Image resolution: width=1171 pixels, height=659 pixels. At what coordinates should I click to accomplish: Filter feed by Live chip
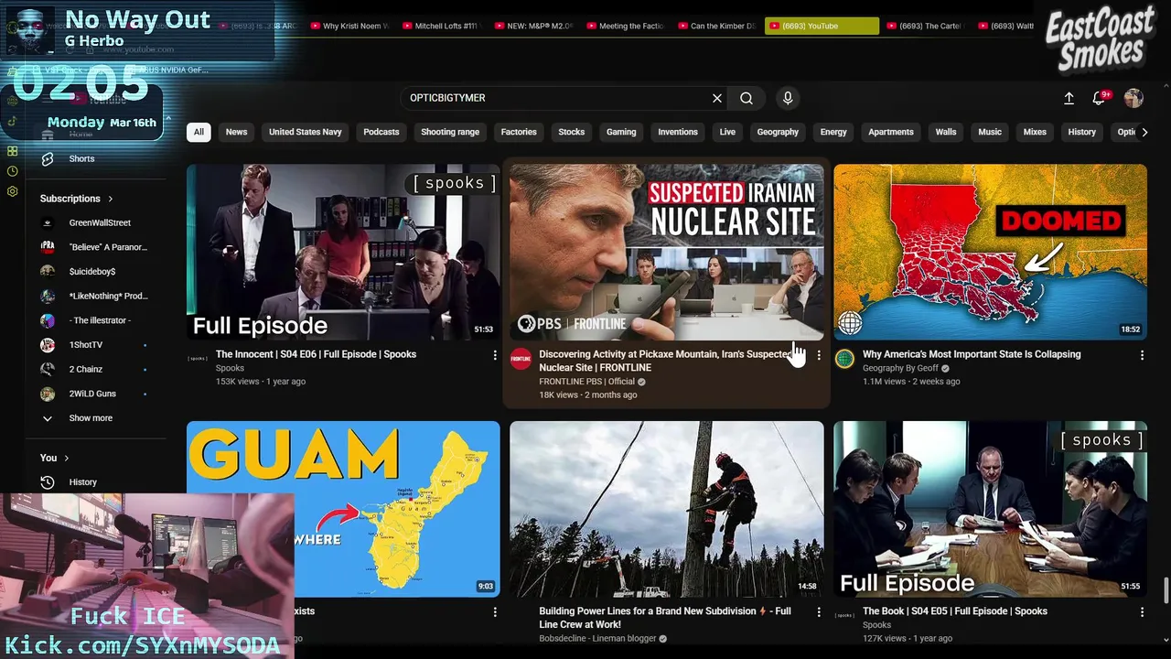[727, 132]
